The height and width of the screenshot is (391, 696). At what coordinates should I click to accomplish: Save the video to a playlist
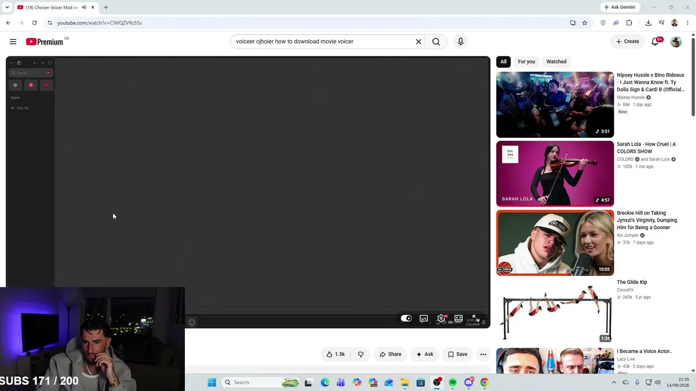coord(458,355)
